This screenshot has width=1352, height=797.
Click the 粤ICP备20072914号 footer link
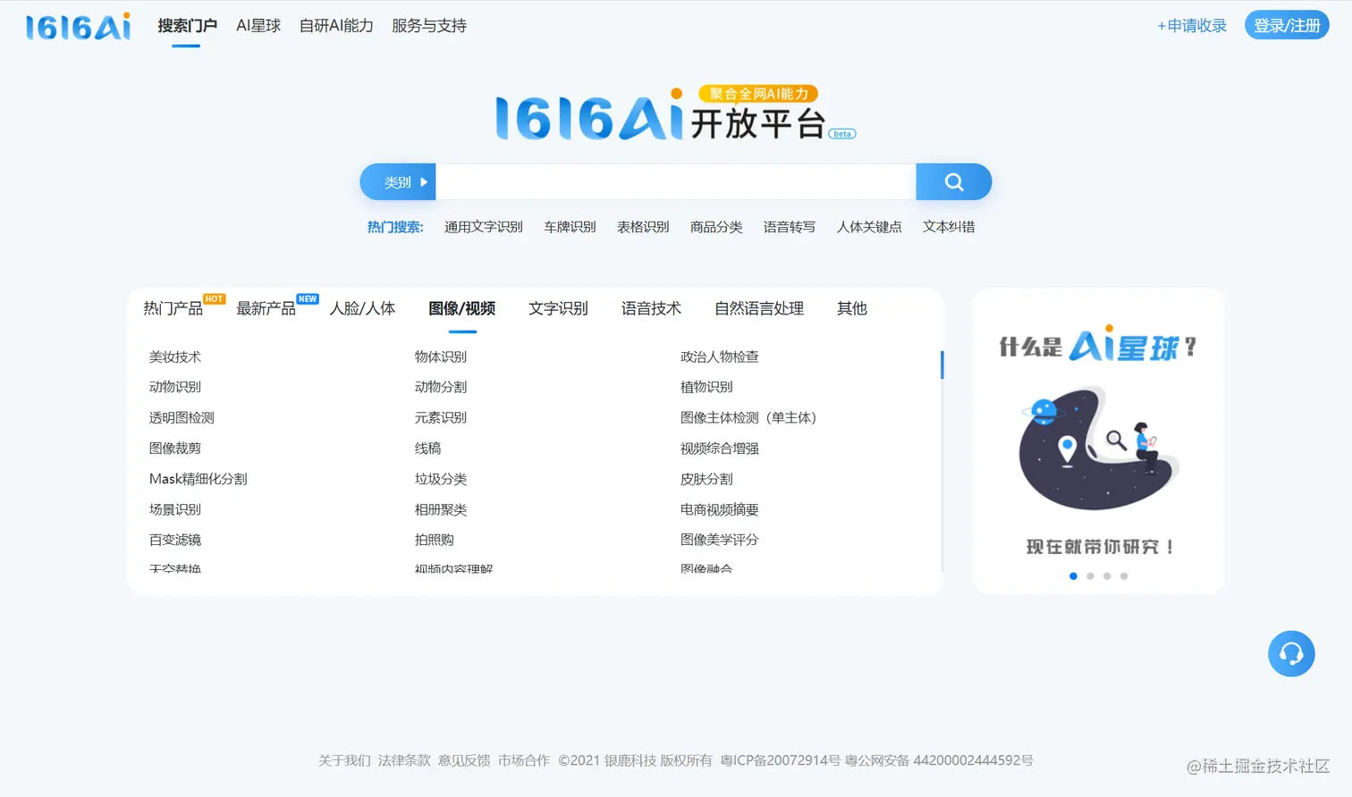tap(781, 760)
